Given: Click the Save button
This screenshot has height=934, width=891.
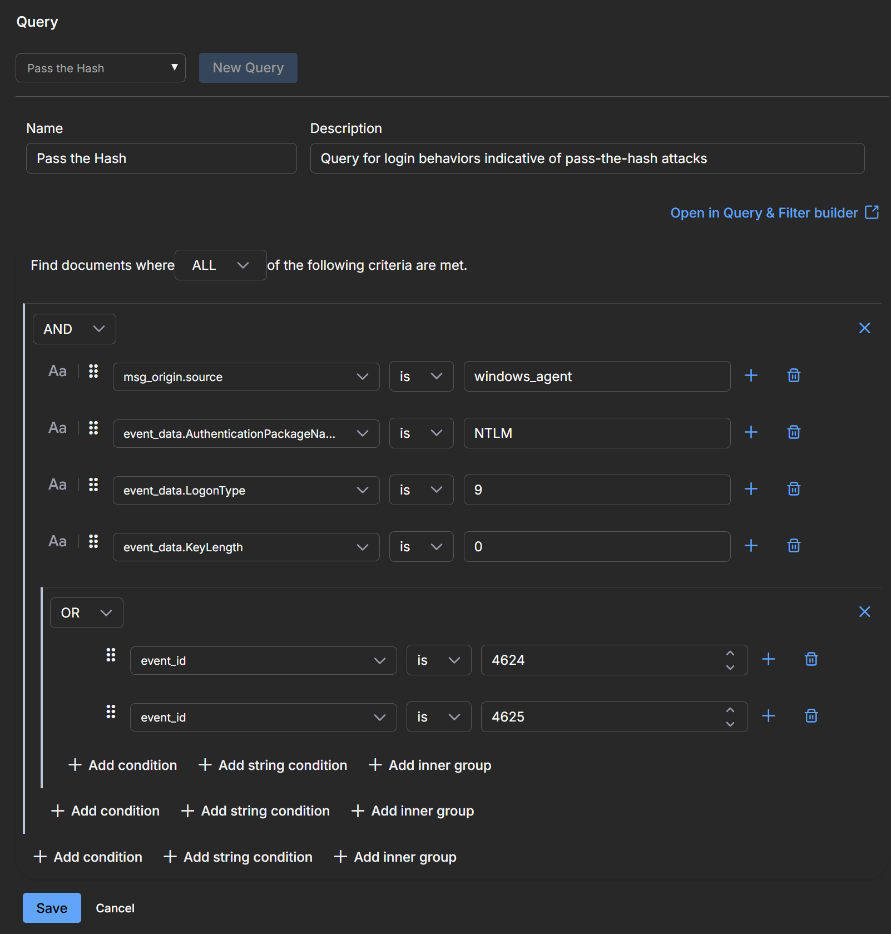Looking at the screenshot, I should pyautogui.click(x=52, y=908).
